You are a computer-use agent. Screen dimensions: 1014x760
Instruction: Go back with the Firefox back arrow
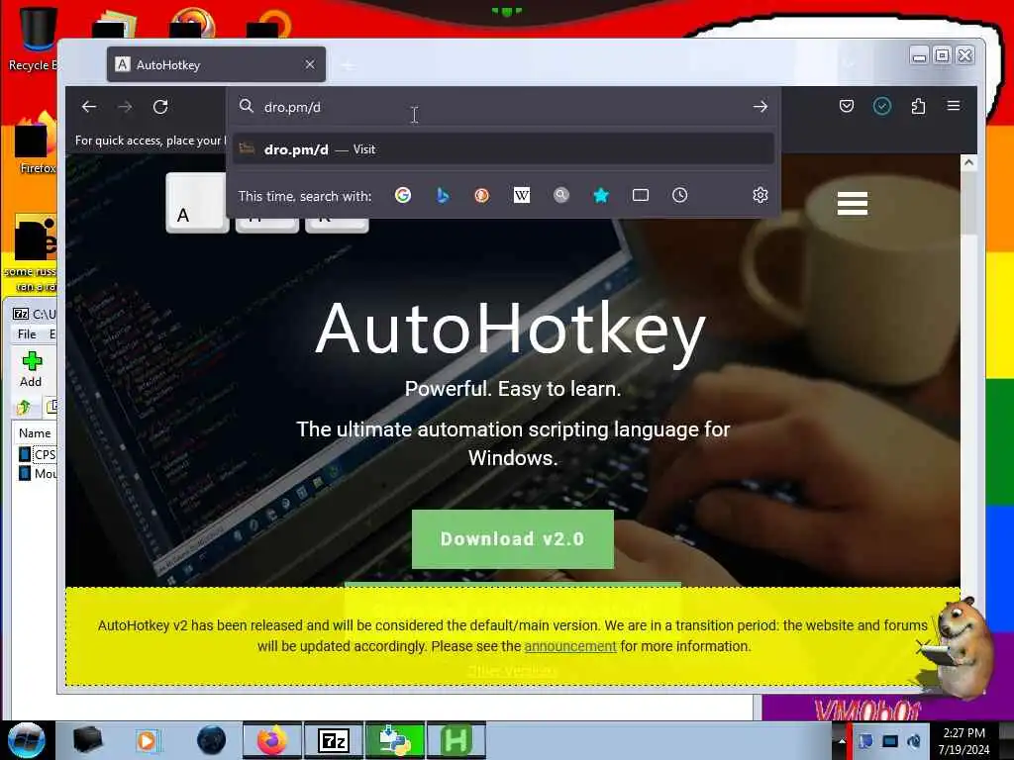pyautogui.click(x=89, y=107)
